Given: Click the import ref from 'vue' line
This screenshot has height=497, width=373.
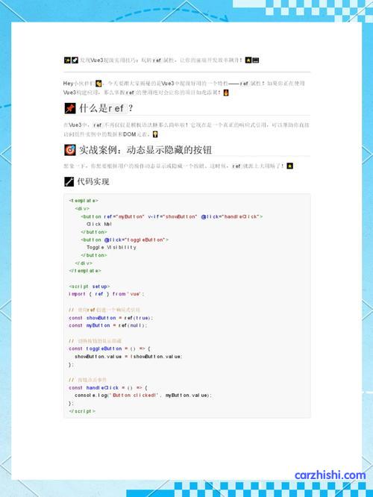Looking at the screenshot, I should click(x=107, y=294).
